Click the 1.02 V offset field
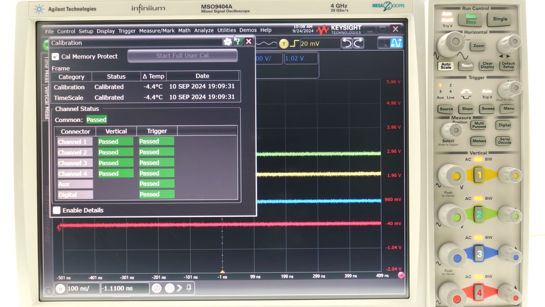This screenshot has width=545, height=307. point(301,58)
